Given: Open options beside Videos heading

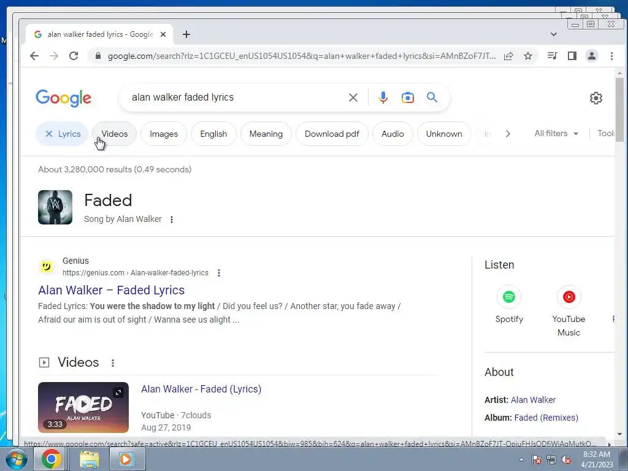Looking at the screenshot, I should pos(113,363).
